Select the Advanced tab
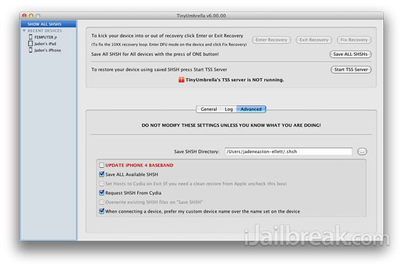 [251, 109]
